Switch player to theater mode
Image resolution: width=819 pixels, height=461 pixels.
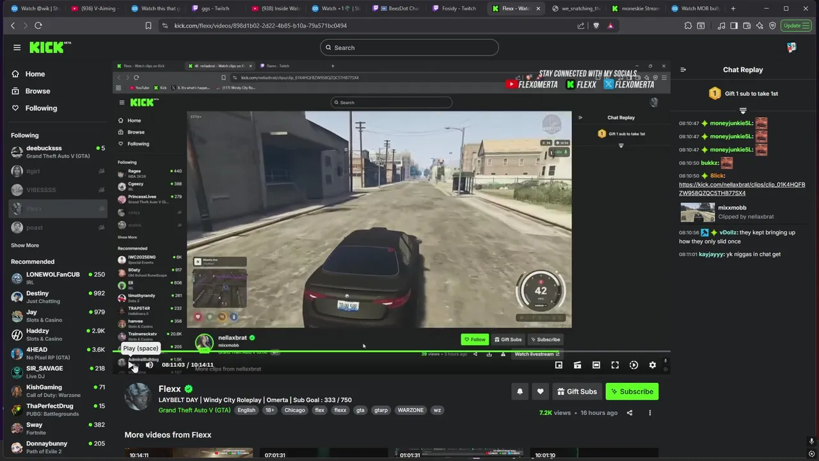(596, 365)
